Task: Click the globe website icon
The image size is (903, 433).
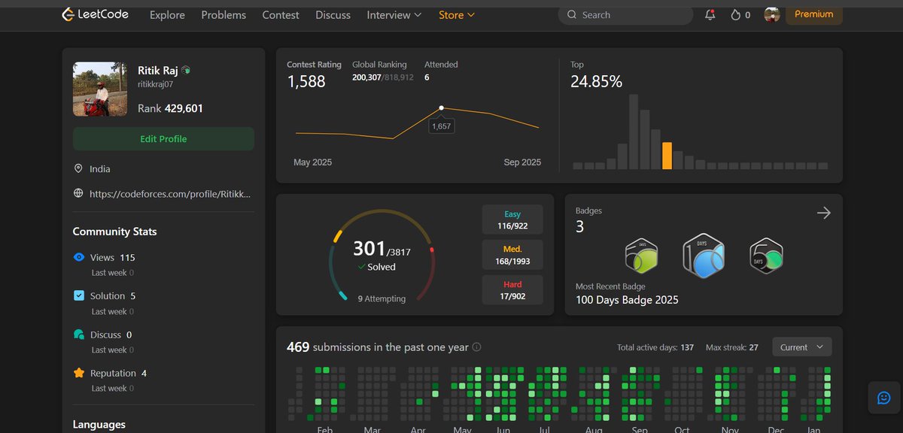Action: click(x=78, y=193)
